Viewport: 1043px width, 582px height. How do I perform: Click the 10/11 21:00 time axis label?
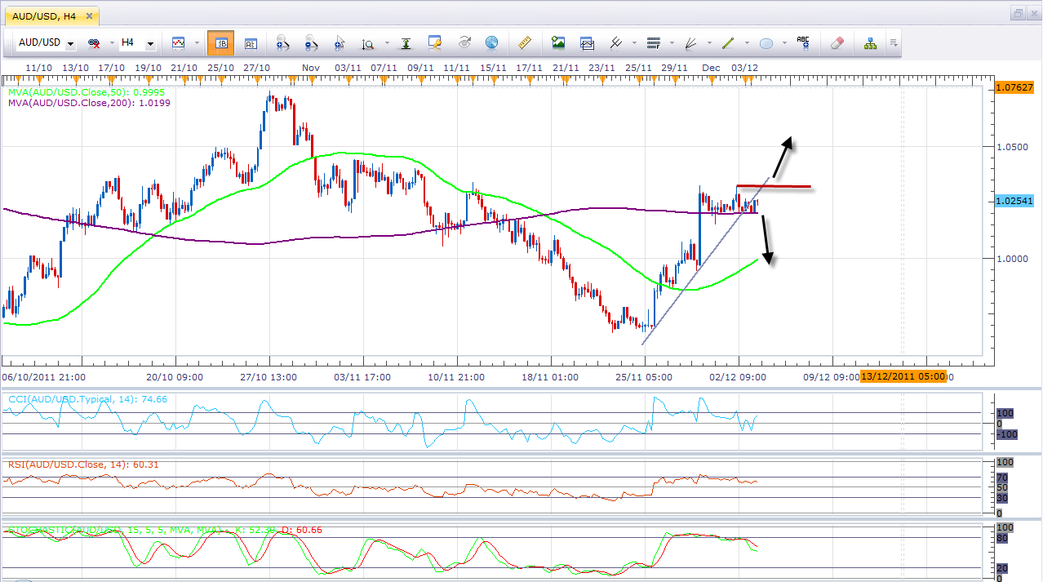(x=456, y=377)
